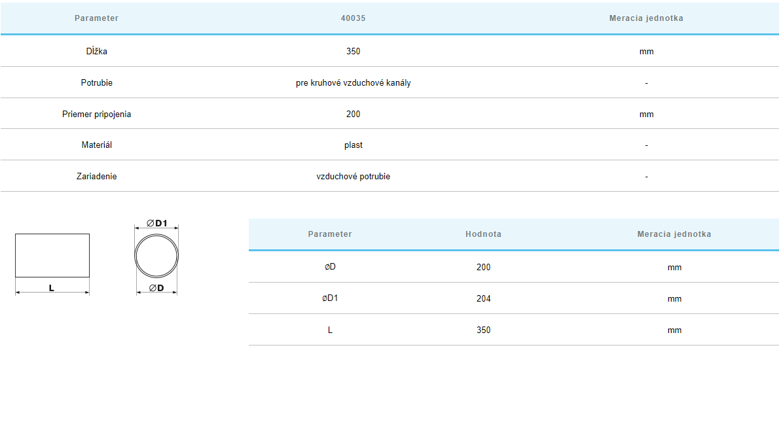Click the rectangular side-view duct diagram
The height and width of the screenshot is (424, 779).
click(x=52, y=255)
